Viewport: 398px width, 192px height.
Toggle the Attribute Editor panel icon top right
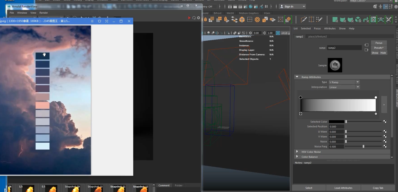(x=385, y=6)
